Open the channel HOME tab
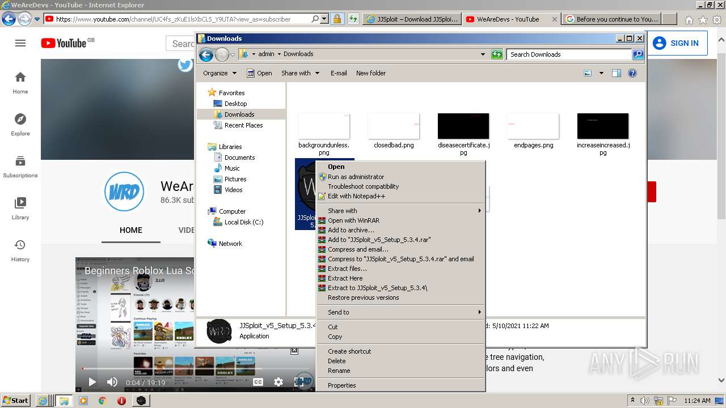 (131, 230)
